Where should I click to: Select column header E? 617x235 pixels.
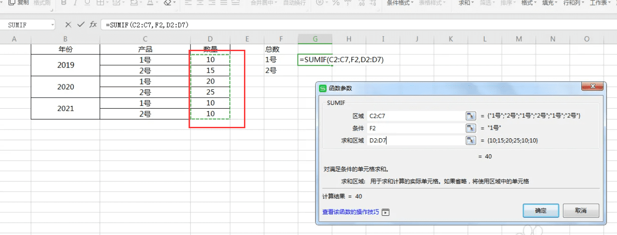[247, 39]
